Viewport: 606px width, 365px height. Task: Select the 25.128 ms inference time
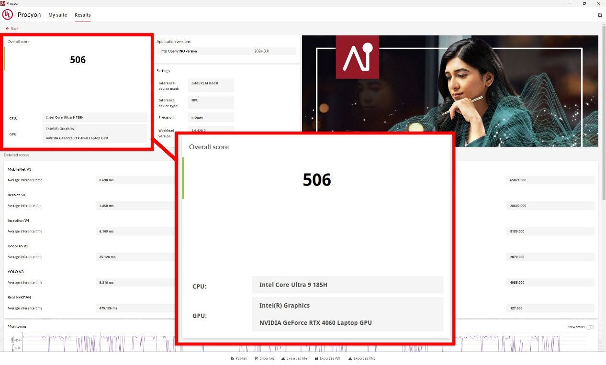tap(107, 257)
